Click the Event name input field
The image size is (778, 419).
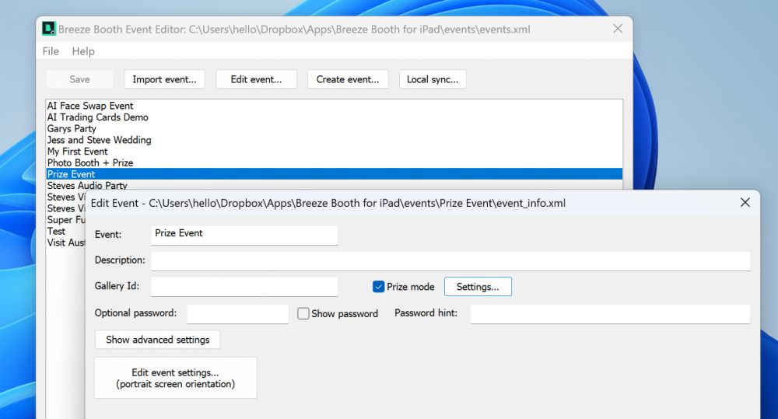coord(244,235)
